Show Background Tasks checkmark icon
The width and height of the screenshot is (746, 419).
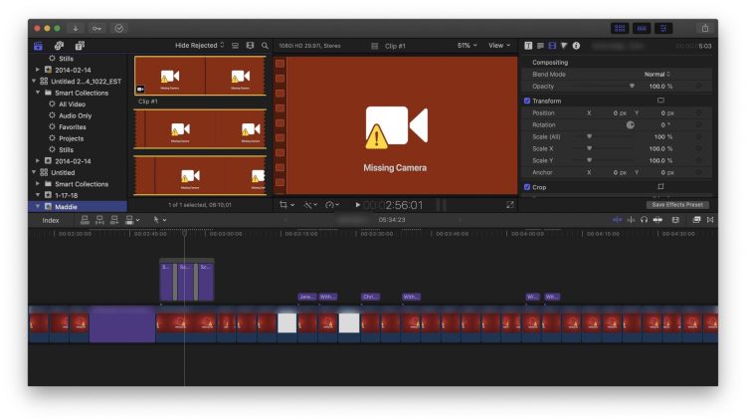[x=119, y=29]
